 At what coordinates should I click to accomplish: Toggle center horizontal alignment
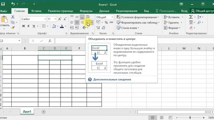tap(77, 22)
